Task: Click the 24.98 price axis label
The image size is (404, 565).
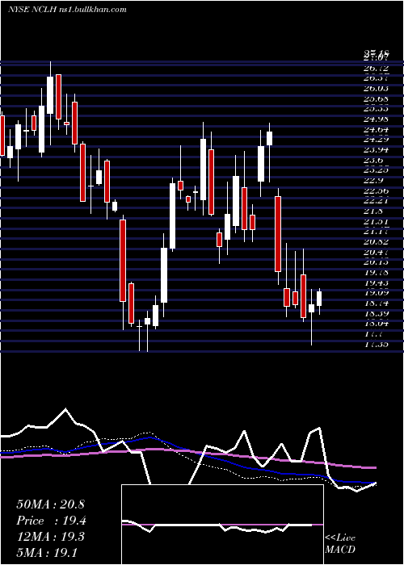Action: [x=376, y=119]
